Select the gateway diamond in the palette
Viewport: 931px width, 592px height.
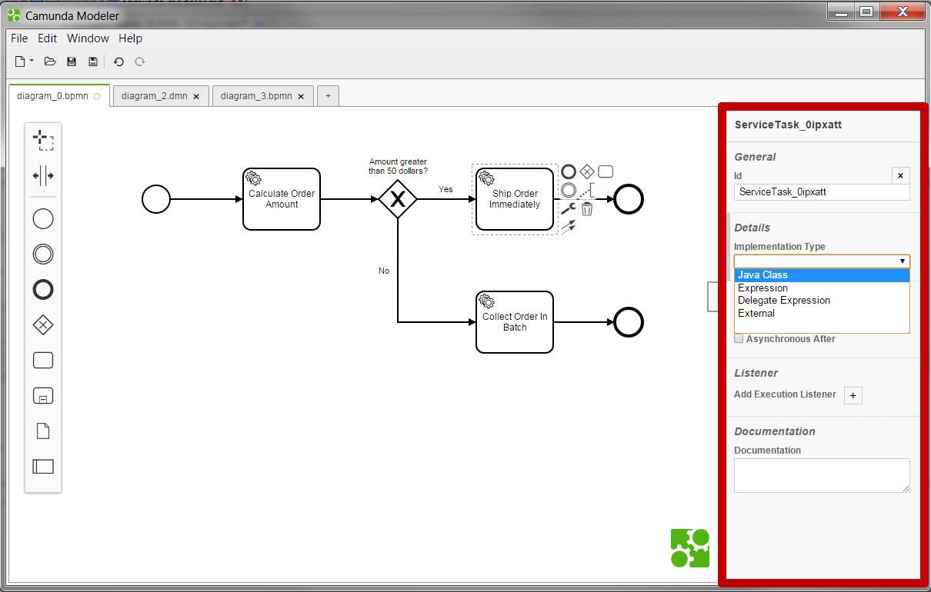pyautogui.click(x=43, y=325)
